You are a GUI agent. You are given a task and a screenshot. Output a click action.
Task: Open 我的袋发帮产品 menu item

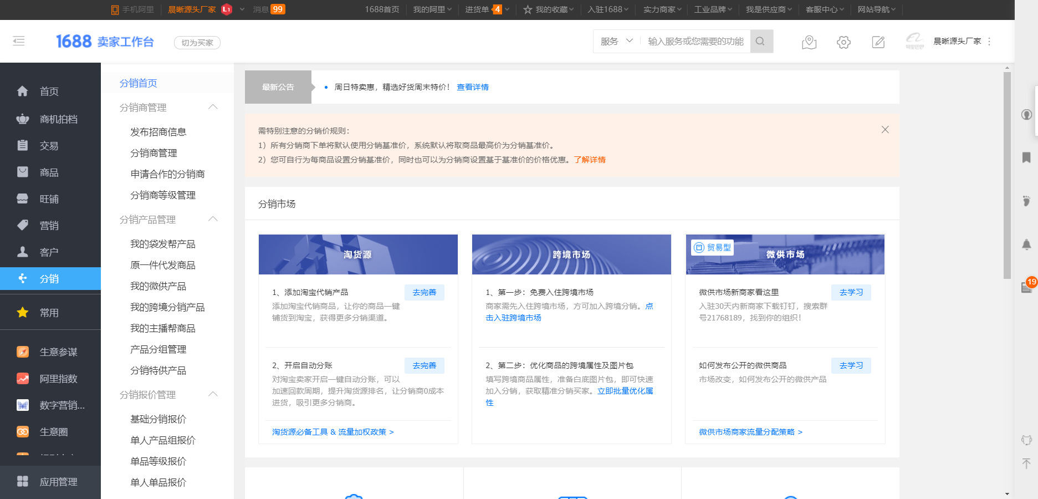click(x=163, y=244)
